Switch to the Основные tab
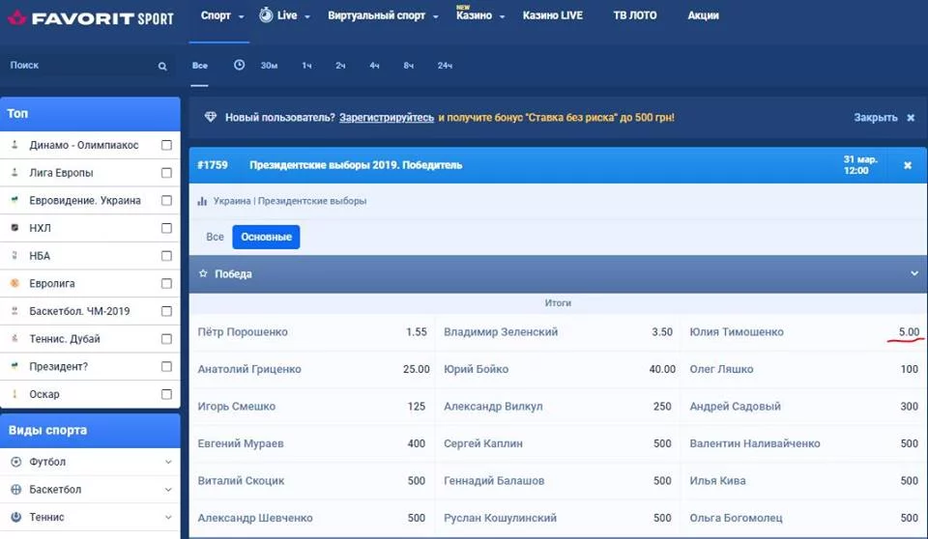 [266, 238]
